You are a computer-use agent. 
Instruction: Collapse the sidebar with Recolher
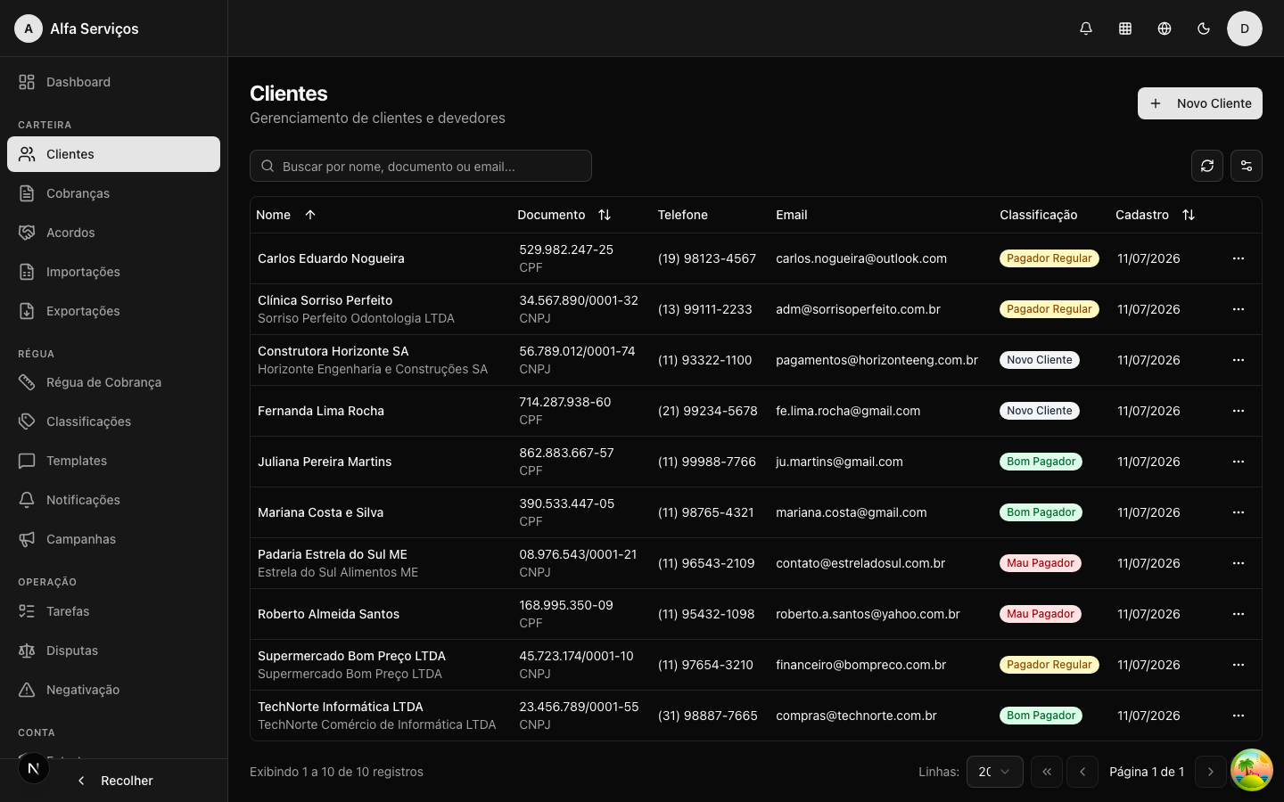114,781
